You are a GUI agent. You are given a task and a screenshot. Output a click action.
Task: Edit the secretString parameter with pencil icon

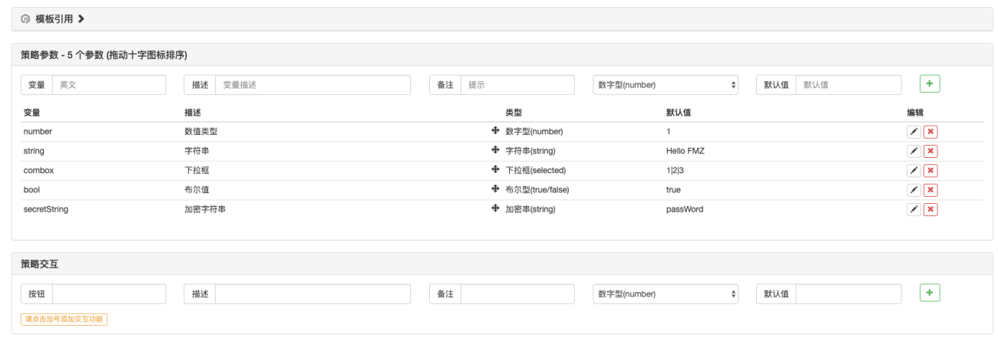pos(914,209)
